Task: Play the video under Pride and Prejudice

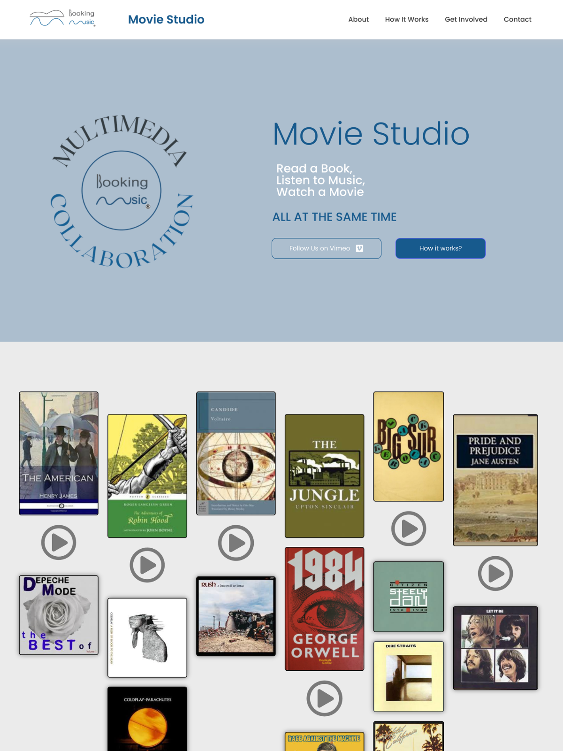Action: (495, 574)
